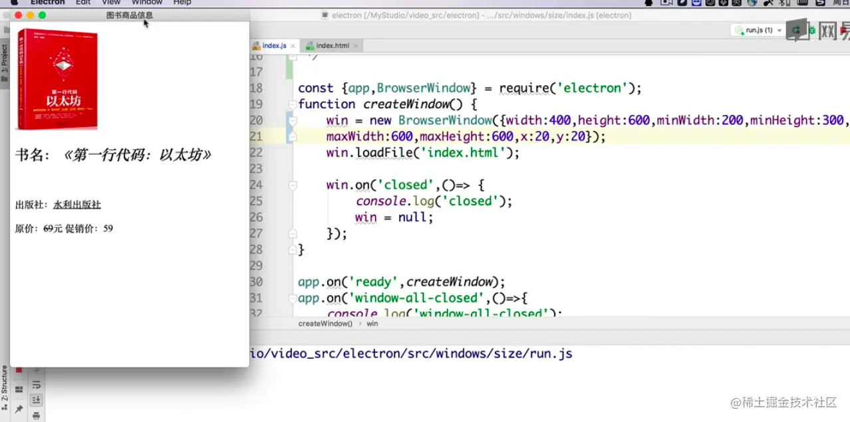Click maxWidth:600 on line 21

point(369,137)
